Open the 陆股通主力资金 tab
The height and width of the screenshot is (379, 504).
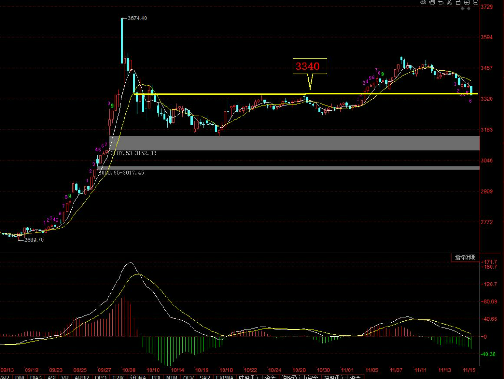257,377
